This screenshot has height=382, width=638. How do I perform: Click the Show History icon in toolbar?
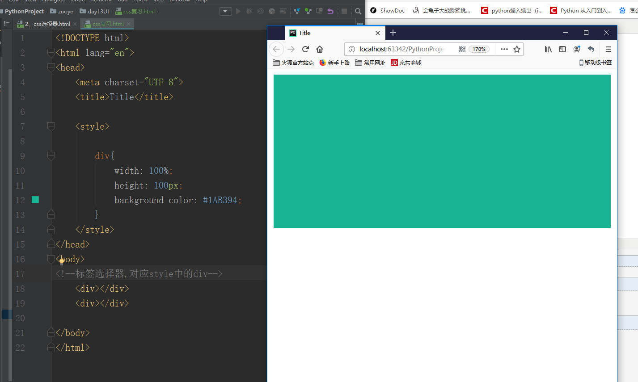(x=319, y=11)
